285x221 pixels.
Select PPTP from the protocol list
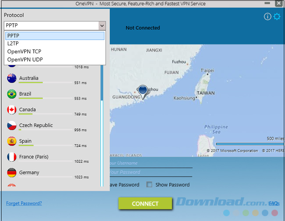(x=55, y=36)
